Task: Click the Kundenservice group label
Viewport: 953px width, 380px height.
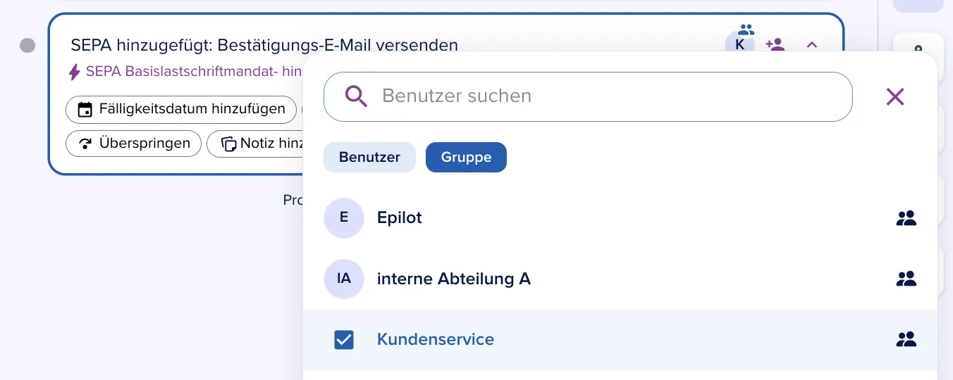Action: [436, 339]
